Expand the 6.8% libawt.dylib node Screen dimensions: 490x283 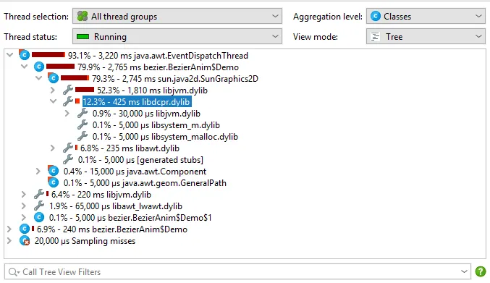(53, 148)
